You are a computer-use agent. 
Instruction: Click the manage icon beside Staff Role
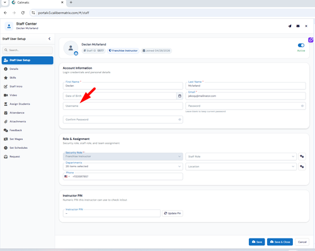click(x=302, y=156)
